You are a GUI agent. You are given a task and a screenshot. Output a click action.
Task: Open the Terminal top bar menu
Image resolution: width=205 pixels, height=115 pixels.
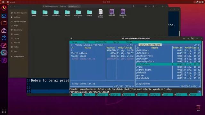11,2
